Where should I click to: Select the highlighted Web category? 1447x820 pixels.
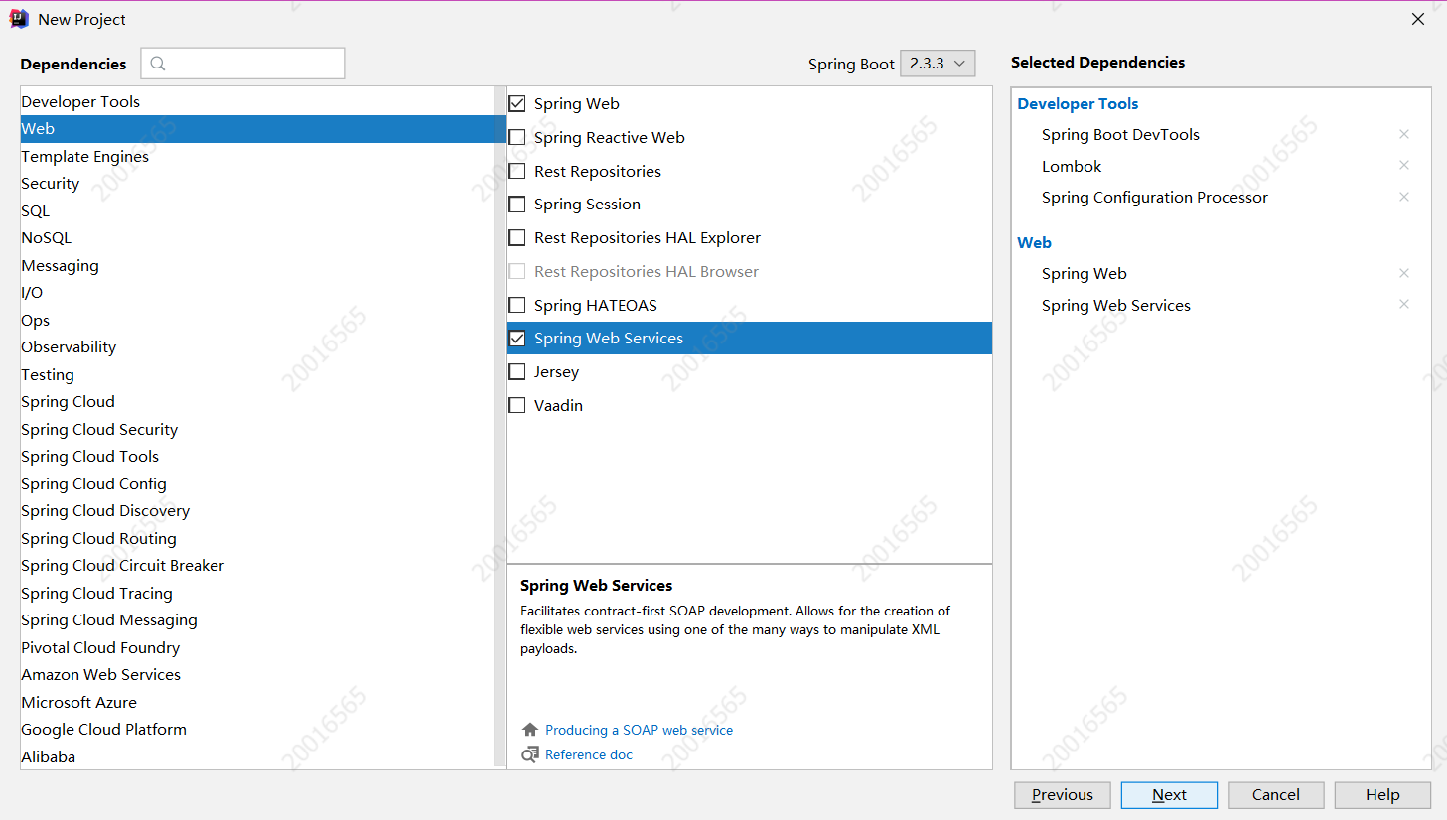click(x=263, y=129)
